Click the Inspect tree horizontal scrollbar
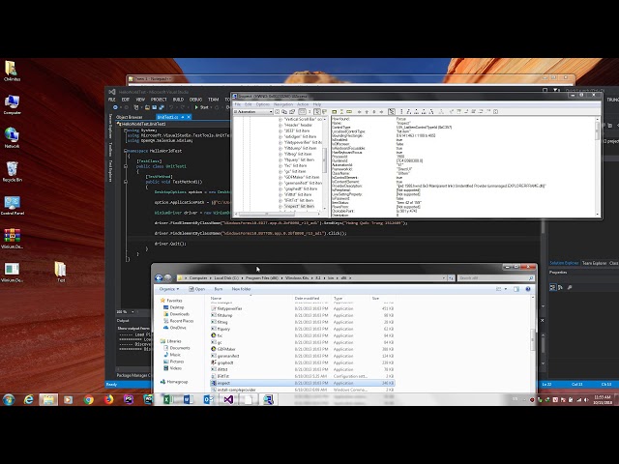This screenshot has width=619, height=464. click(x=267, y=215)
